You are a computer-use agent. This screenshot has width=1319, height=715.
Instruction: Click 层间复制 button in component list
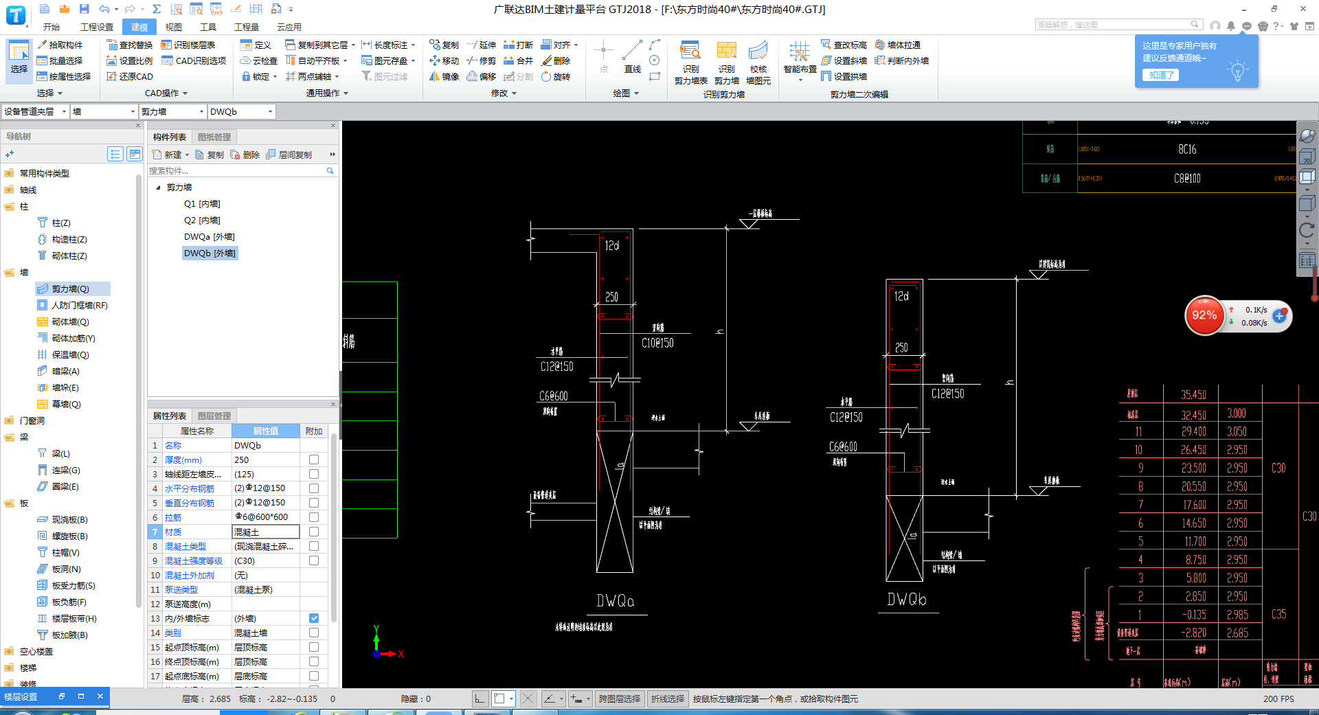(x=289, y=155)
